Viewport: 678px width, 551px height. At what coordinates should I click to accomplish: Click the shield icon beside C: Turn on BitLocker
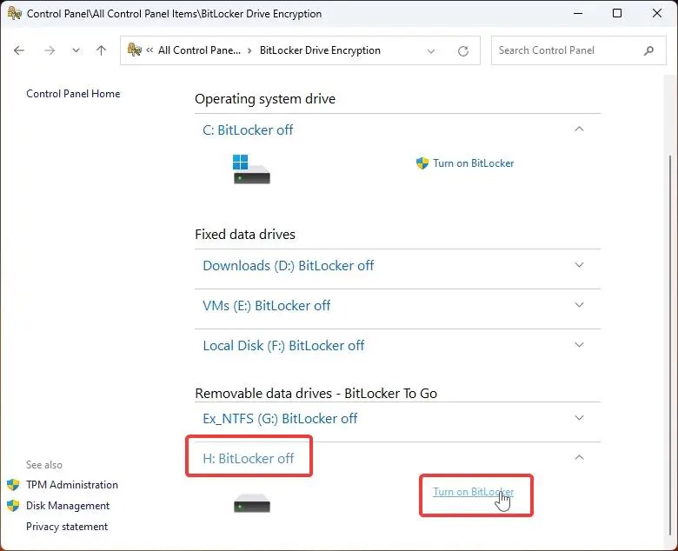(422, 163)
